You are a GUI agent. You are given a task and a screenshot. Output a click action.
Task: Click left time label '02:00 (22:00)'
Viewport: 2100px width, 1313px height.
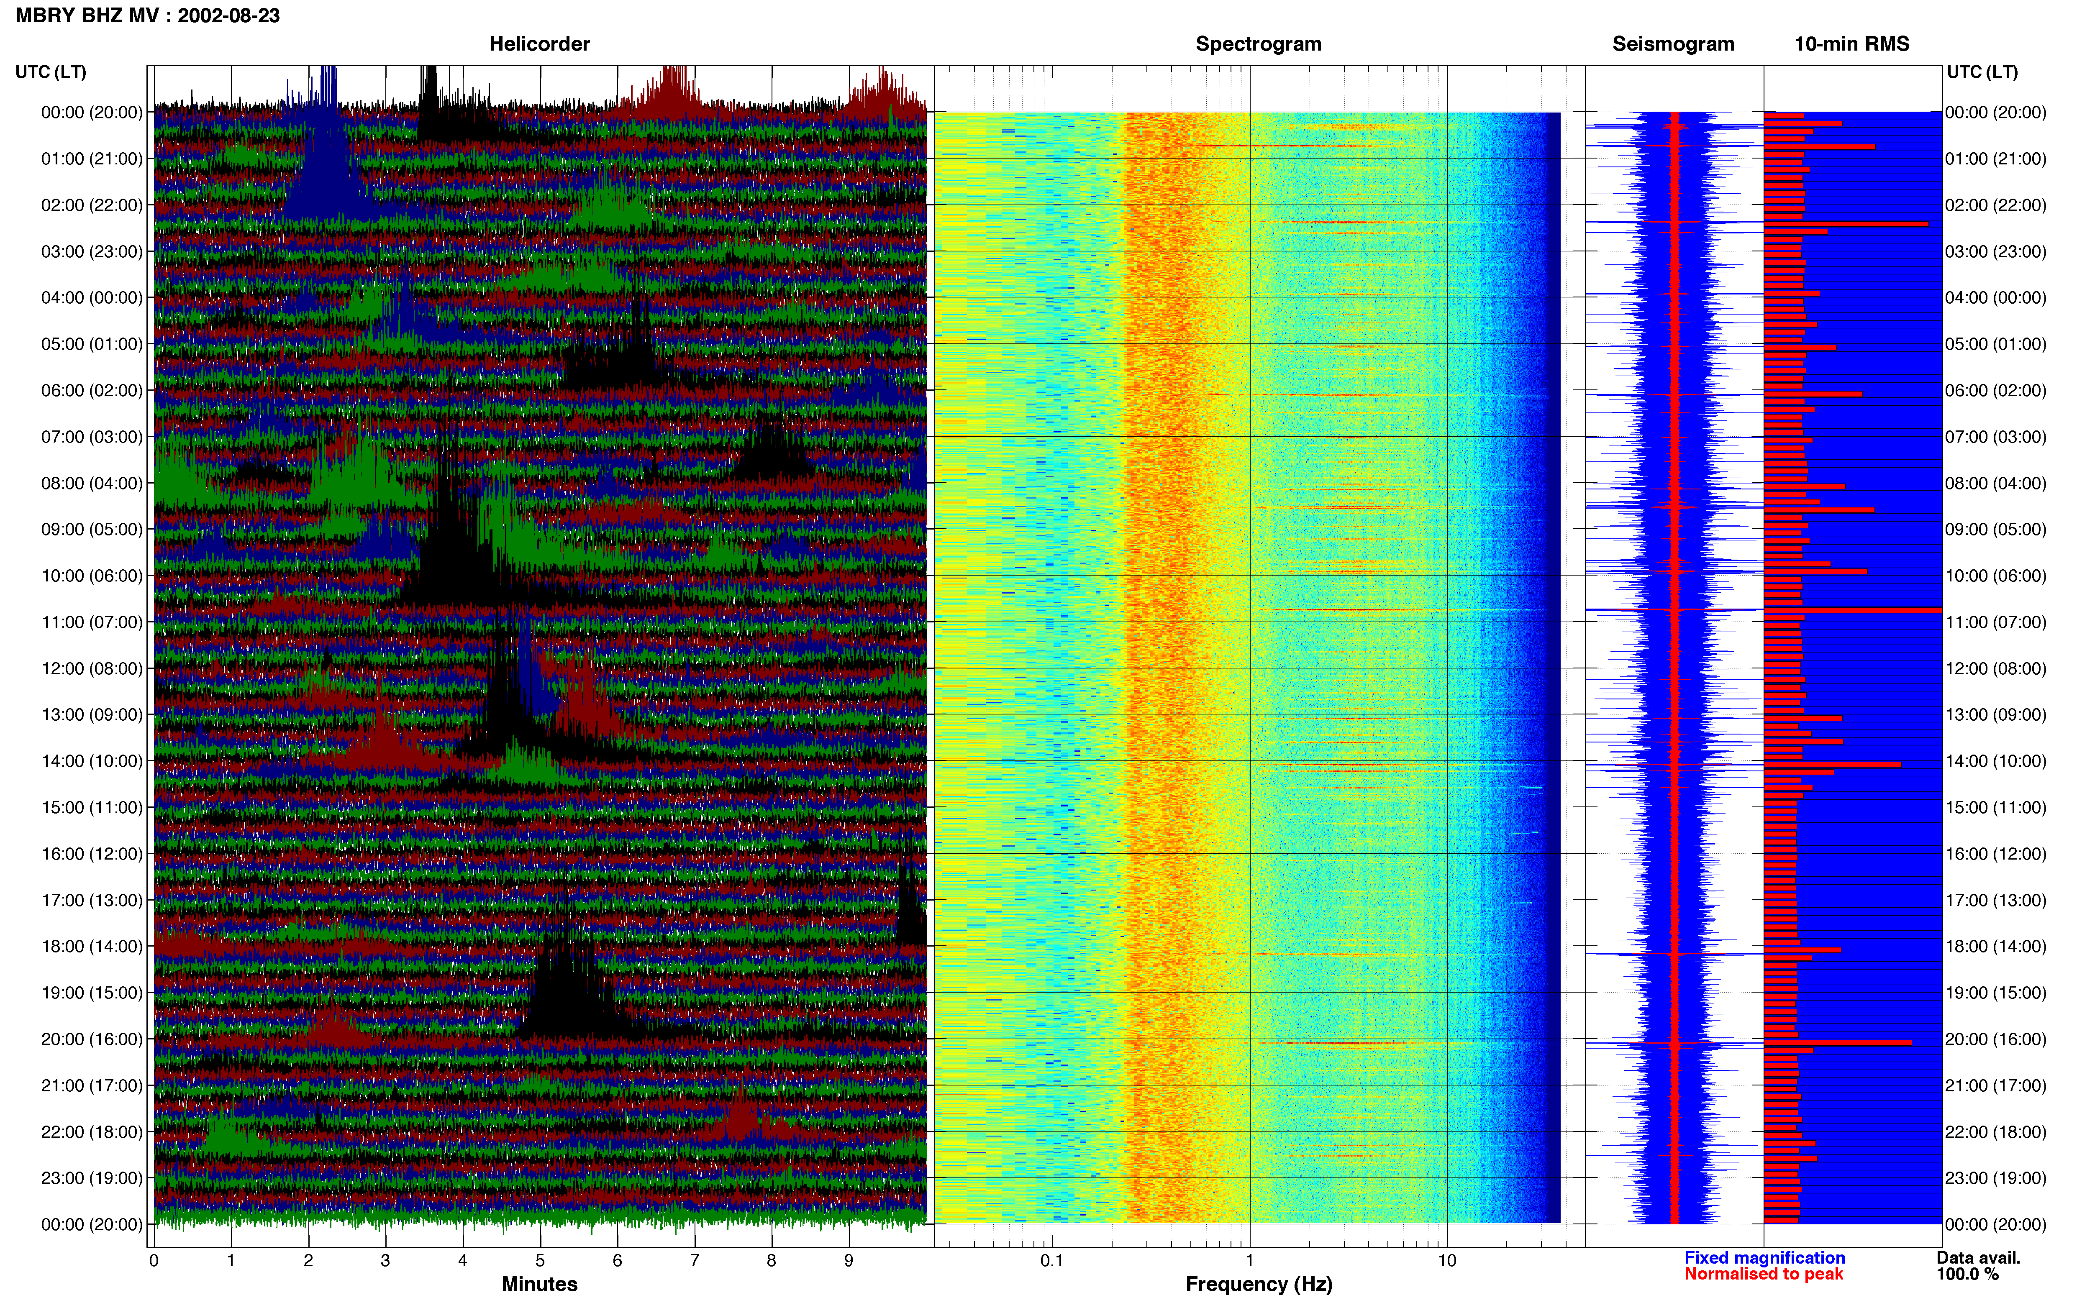(92, 205)
